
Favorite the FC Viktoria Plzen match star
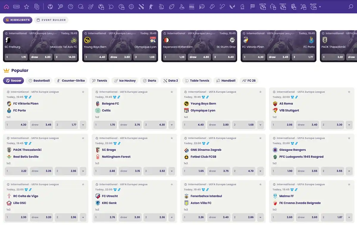83,92
